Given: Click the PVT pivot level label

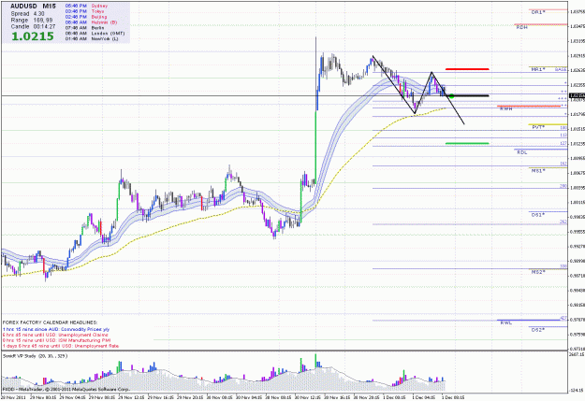Looking at the screenshot, I should pos(538,127).
